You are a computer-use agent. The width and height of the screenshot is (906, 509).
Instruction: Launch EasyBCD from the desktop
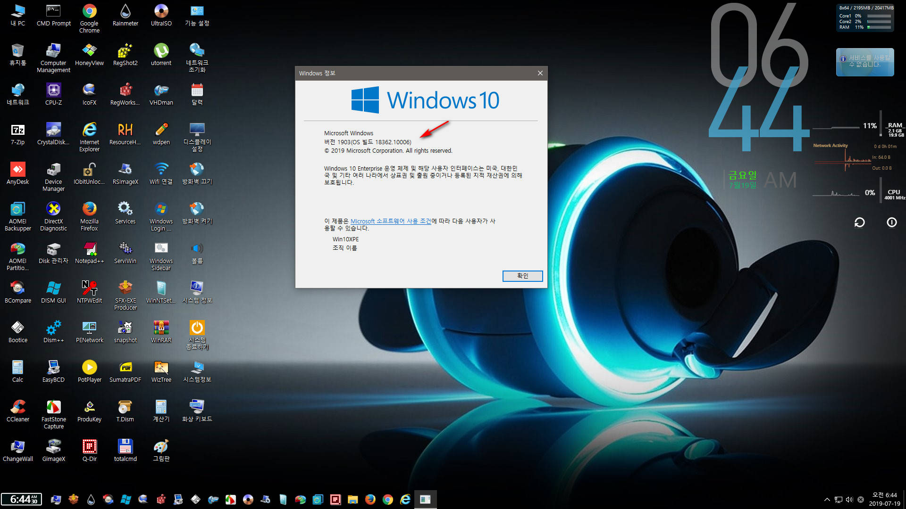tap(53, 371)
